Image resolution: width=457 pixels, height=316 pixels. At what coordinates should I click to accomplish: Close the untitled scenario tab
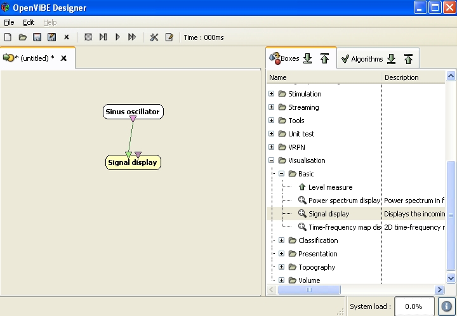click(63, 58)
